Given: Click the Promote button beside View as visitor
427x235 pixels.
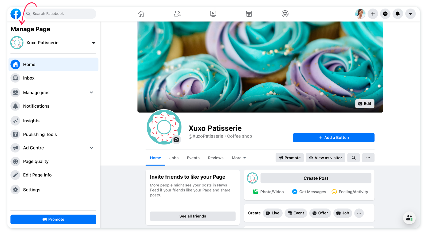Looking at the screenshot, I should [x=290, y=158].
